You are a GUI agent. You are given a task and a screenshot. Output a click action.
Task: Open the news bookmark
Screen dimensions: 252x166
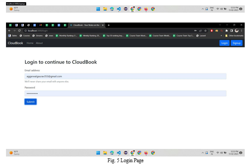(x=49, y=36)
